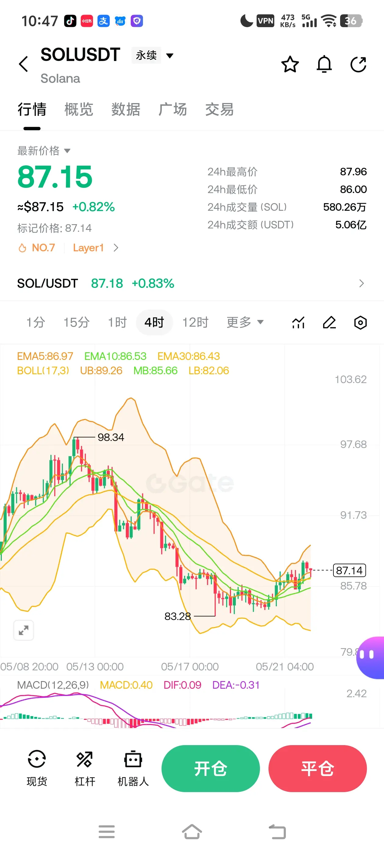Tap Android recent apps menu button
384x854 pixels.
pos(107,831)
